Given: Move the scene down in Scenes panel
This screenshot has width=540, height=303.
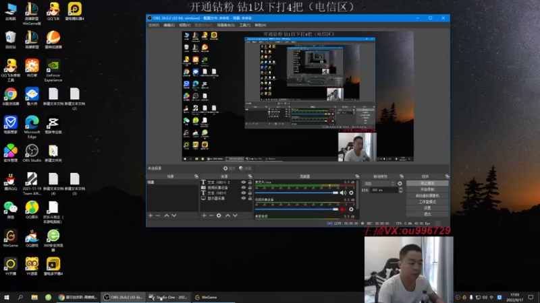Looking at the screenshot, I should pyautogui.click(x=174, y=215).
